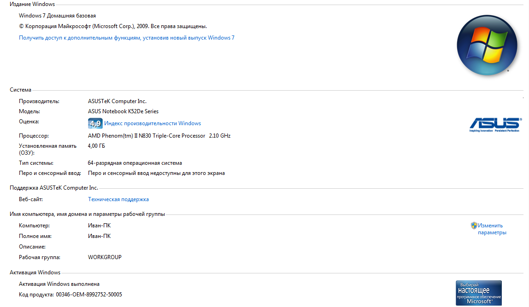Screen dimensions: 529x307
Task: Click the shield icon beside Изменить параметры
Action: pos(474,226)
